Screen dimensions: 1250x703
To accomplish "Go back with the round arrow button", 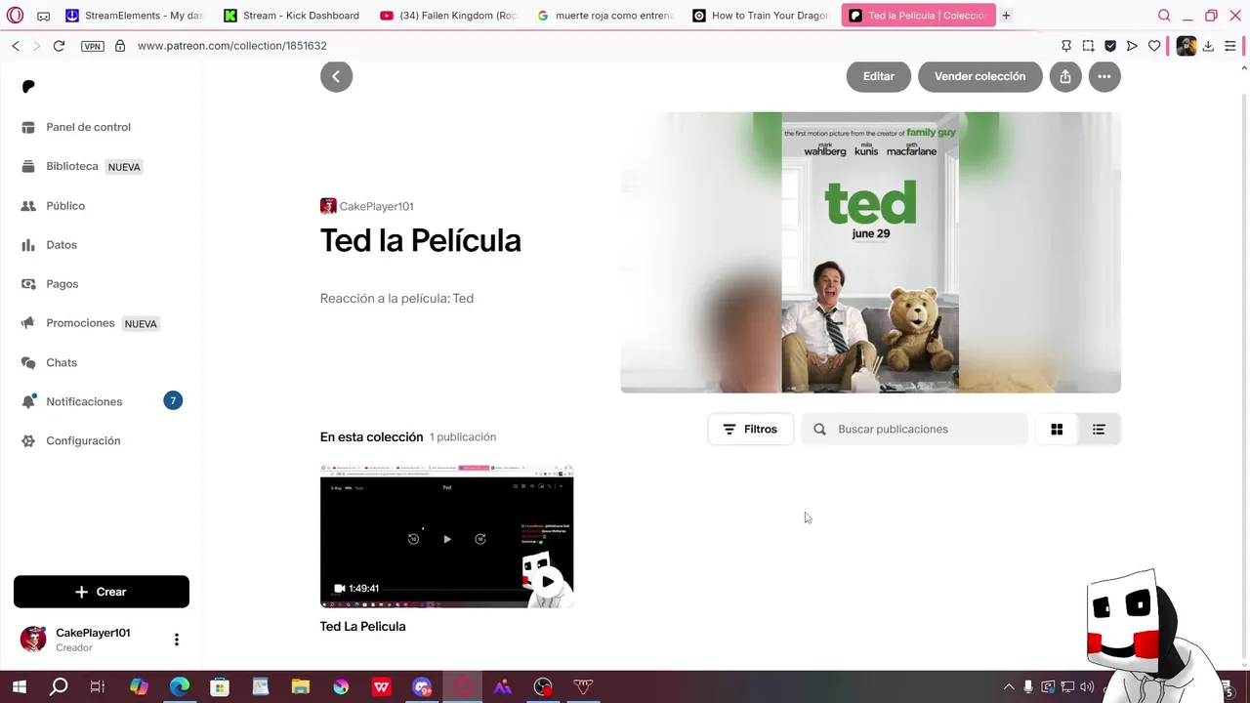I will 336,76.
